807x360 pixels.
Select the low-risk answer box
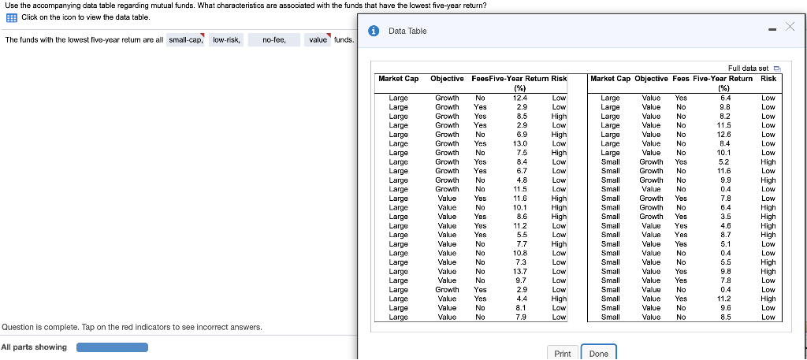pos(226,39)
